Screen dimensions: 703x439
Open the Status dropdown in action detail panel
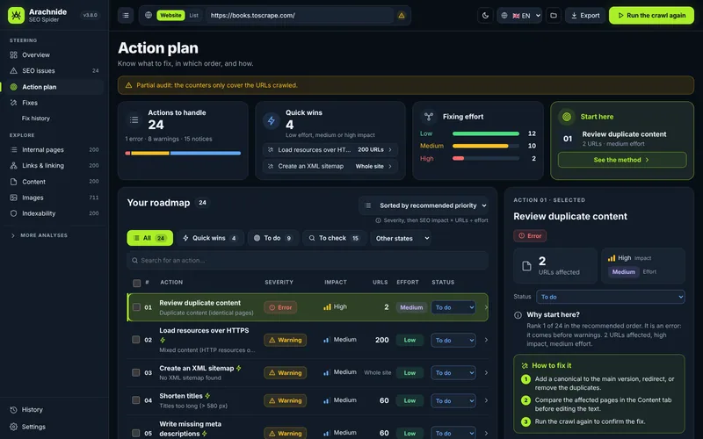610,297
